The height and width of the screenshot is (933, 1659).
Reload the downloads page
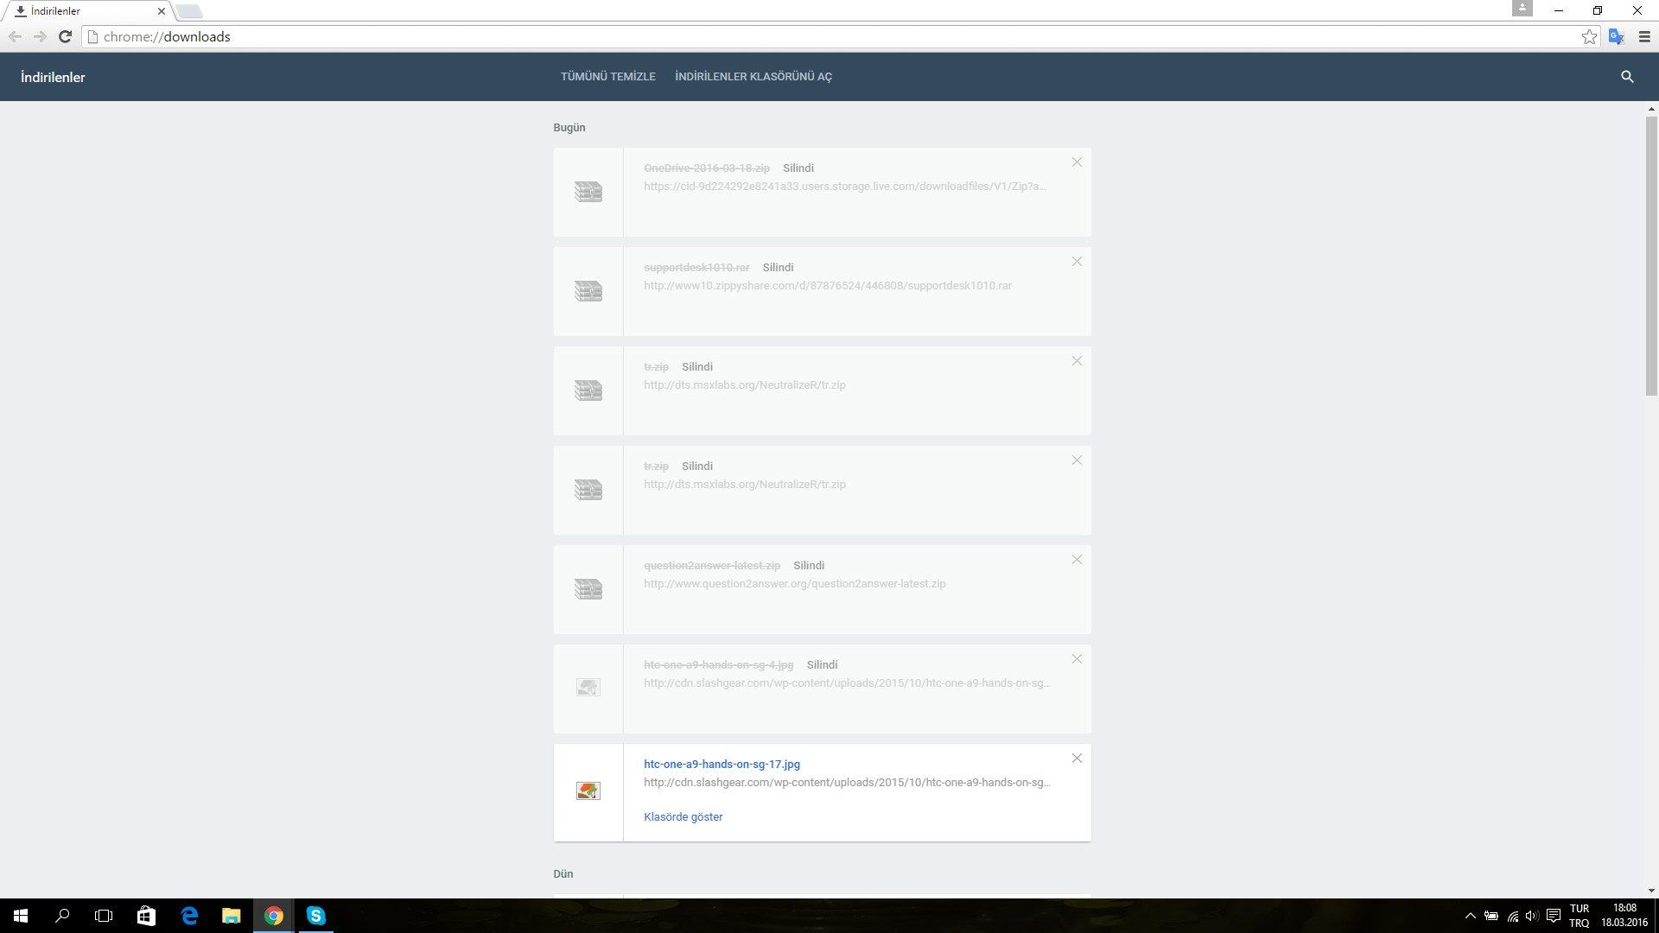coord(65,36)
